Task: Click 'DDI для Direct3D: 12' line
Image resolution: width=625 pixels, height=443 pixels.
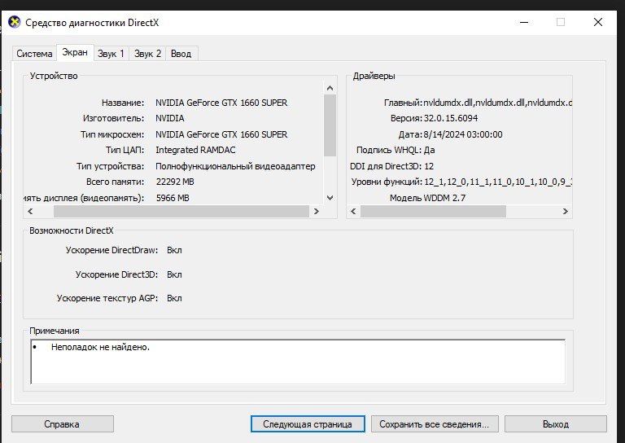Action: (391, 166)
